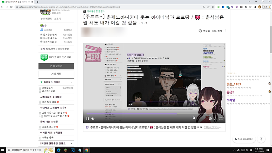
Task: Open 카페 채팅 button
Action: coord(56,74)
